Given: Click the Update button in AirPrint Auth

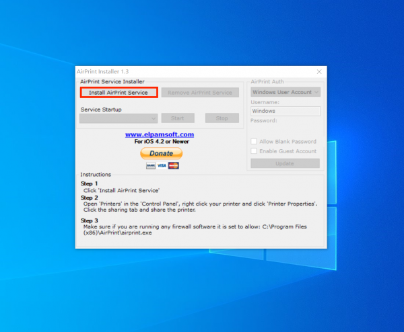Looking at the screenshot, I should (285, 163).
